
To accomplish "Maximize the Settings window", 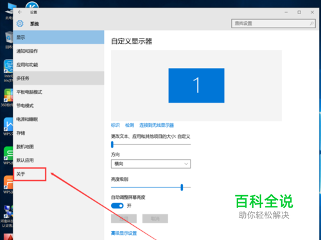I will pos(299,12).
